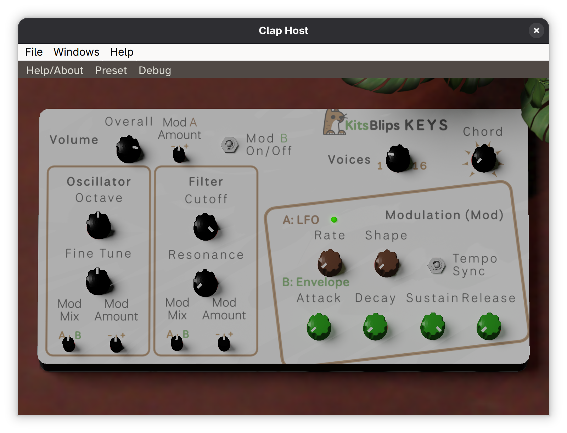Click the 'Oscillator' section heading
The width and height of the screenshot is (567, 433).
[99, 182]
